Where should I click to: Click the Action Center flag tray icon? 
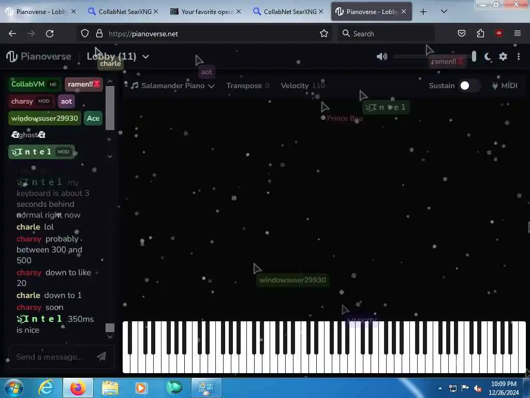pyautogui.click(x=465, y=388)
